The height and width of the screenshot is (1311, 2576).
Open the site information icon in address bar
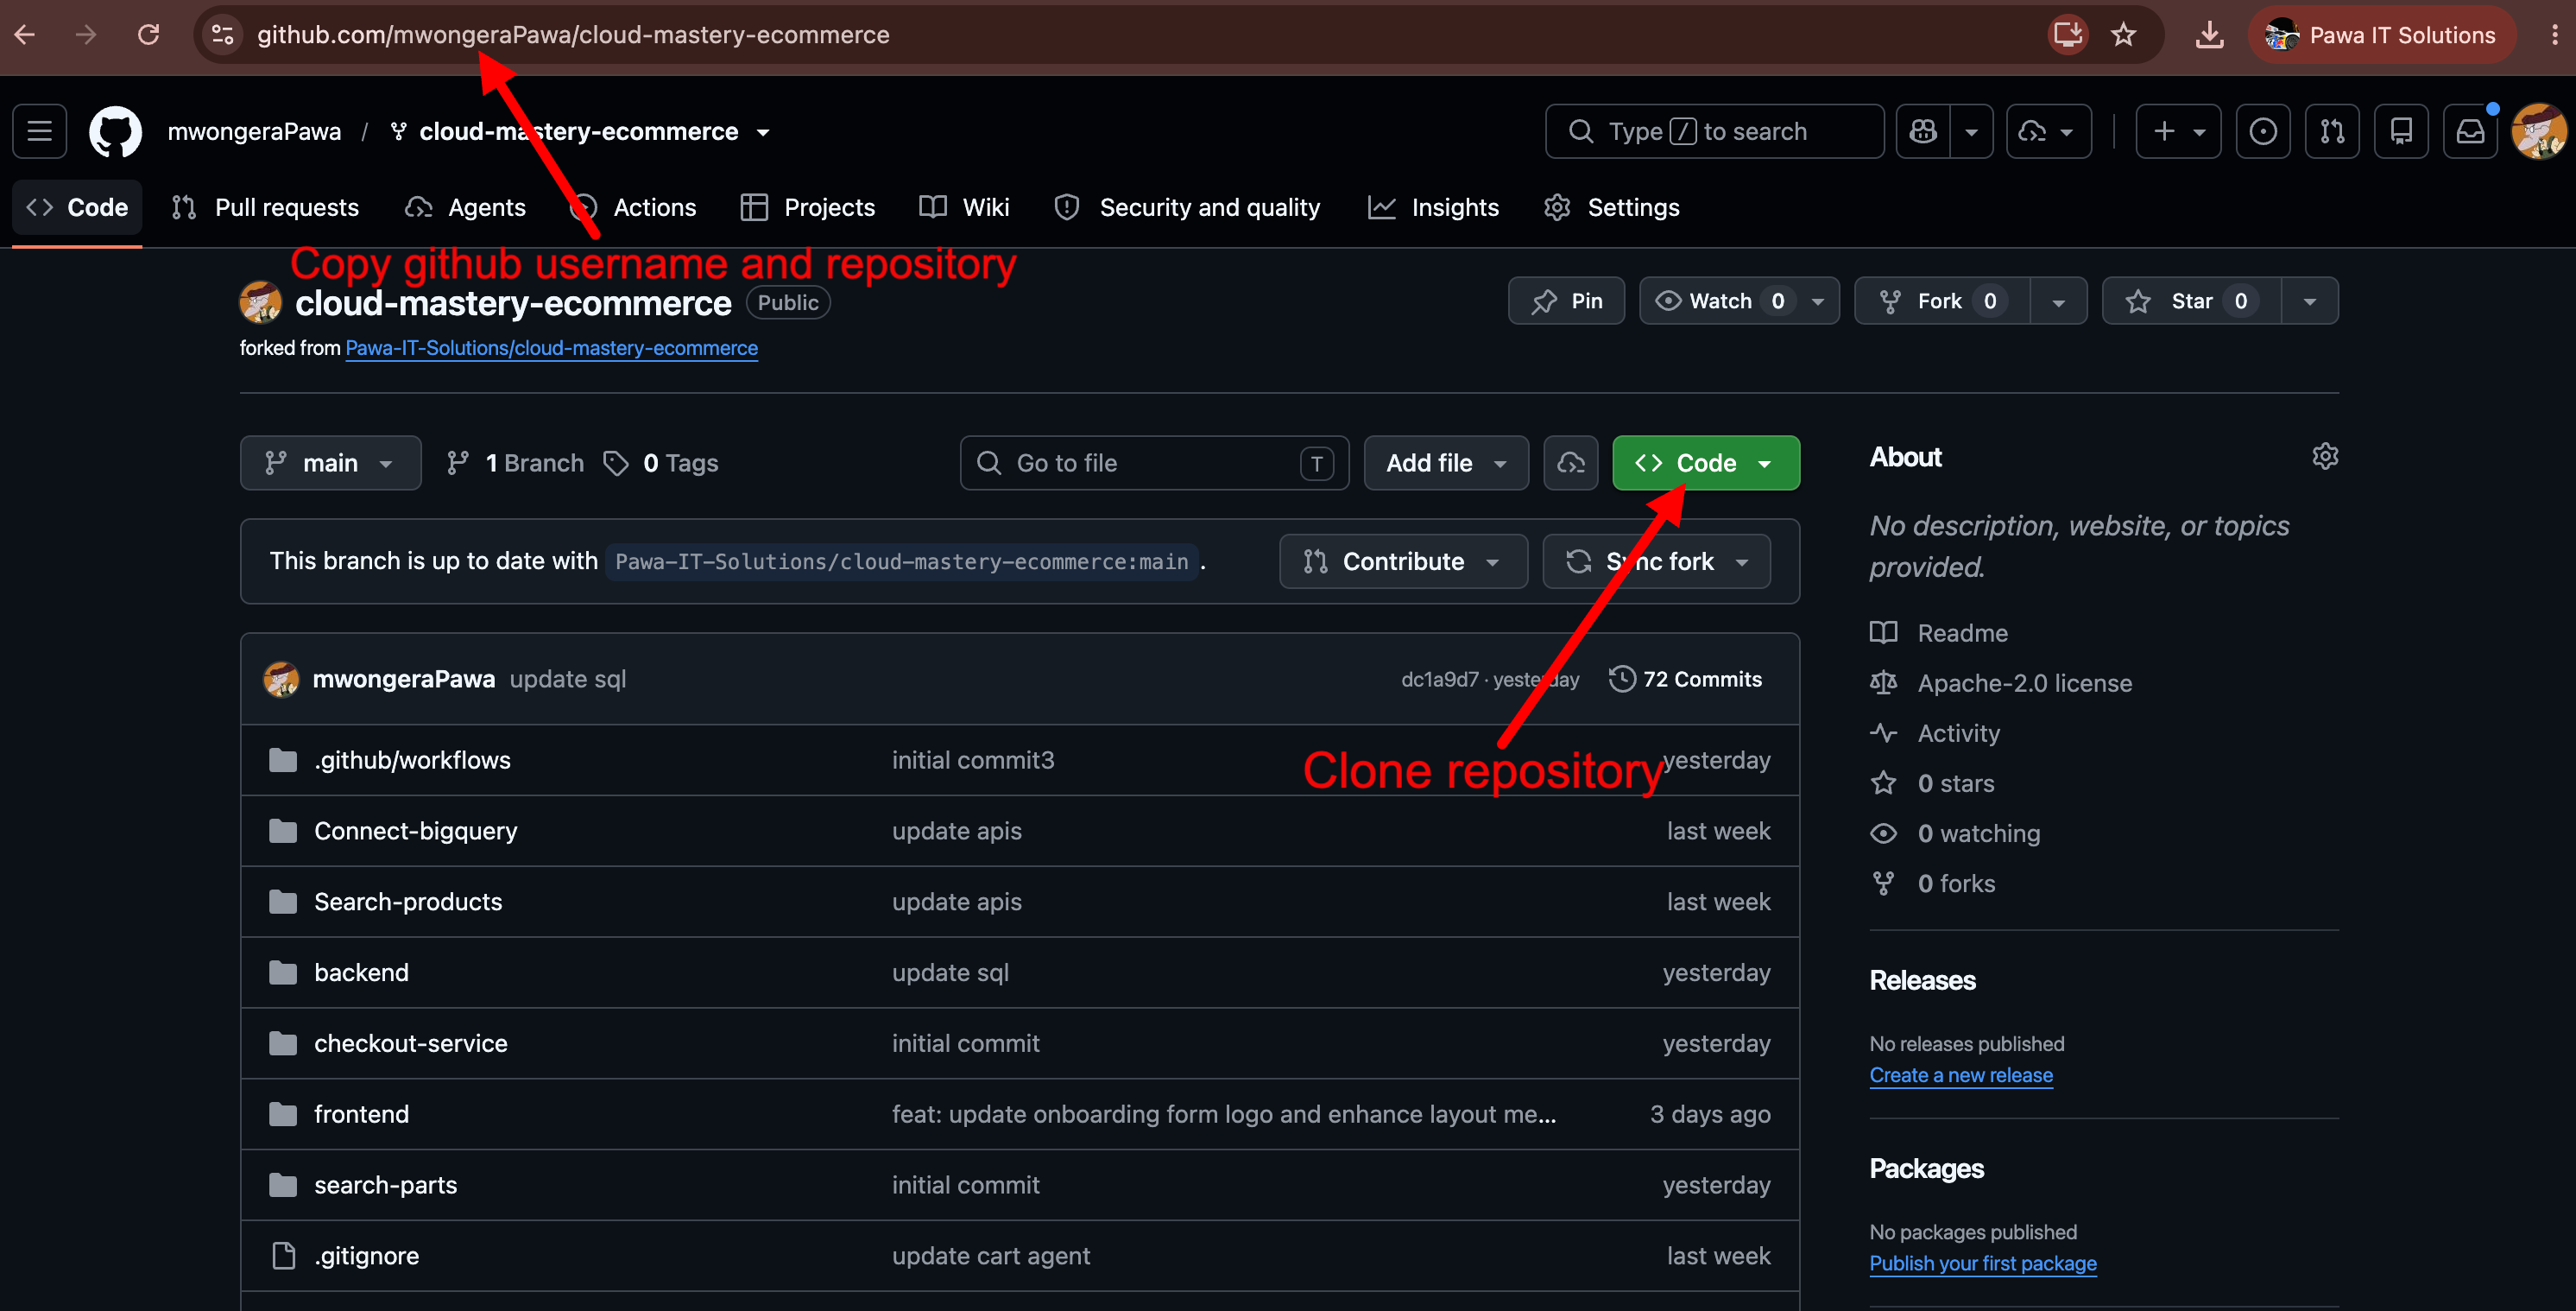[222, 35]
